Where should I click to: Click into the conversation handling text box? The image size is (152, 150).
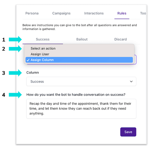click(81, 109)
